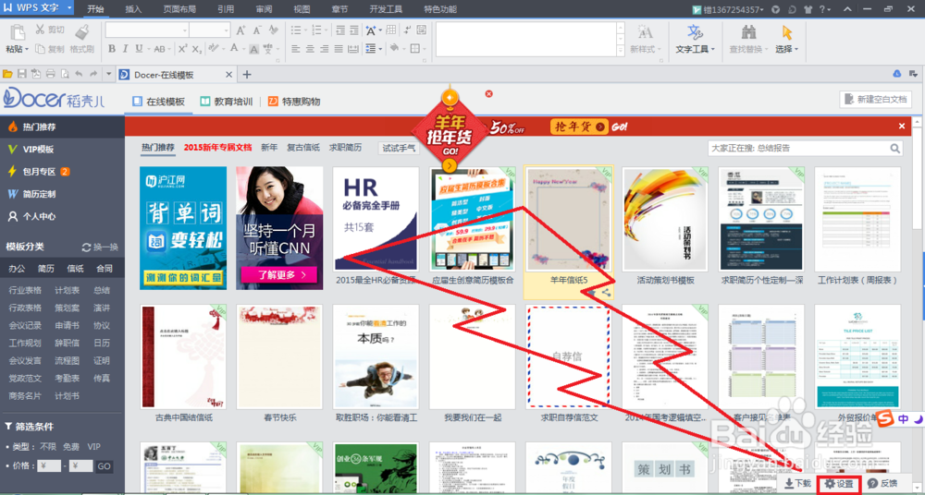
Task: Select the 免费 type filter
Action: [71, 447]
